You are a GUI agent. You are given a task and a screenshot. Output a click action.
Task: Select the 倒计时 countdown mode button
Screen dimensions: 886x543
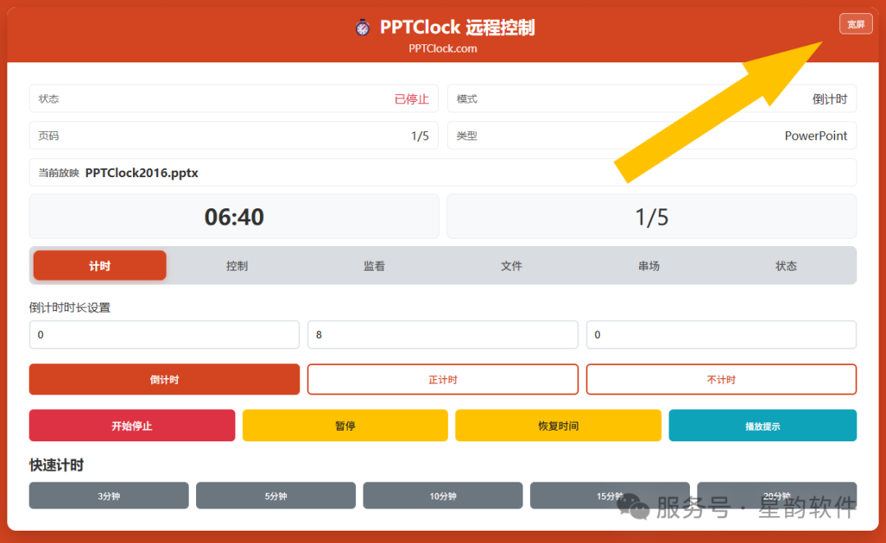[164, 379]
